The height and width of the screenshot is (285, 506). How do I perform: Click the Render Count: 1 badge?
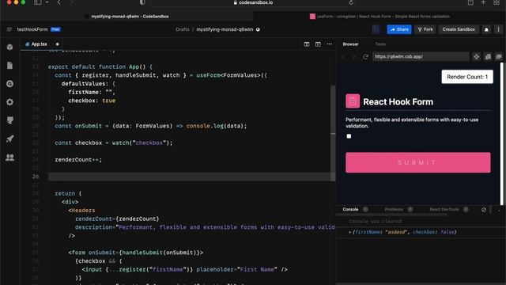point(467,77)
